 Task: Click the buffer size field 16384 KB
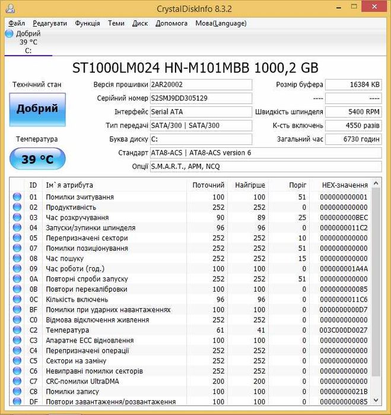point(354,85)
